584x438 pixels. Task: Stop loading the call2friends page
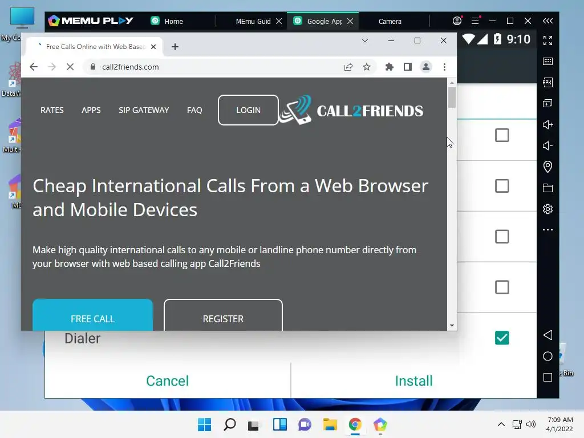[x=70, y=67]
